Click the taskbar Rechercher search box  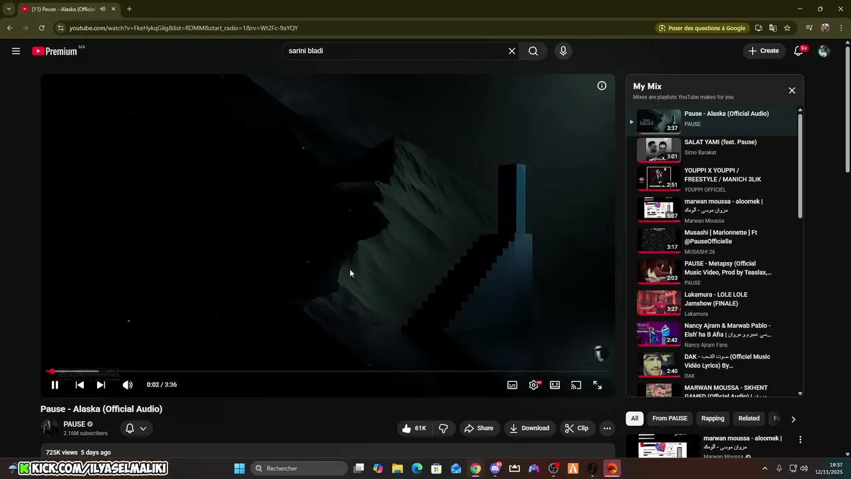point(299,468)
